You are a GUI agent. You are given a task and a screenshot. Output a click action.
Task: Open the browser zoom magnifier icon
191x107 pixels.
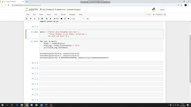click(x=178, y=5)
